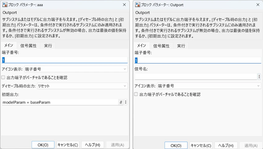
Task: Click キャンセル(C) in aaa dialog
Action: (68, 145)
